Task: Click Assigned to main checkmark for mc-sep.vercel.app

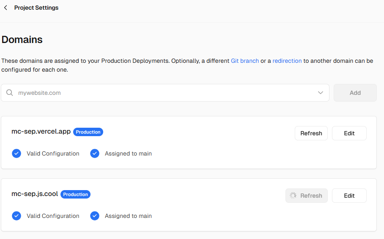Action: click(x=95, y=153)
